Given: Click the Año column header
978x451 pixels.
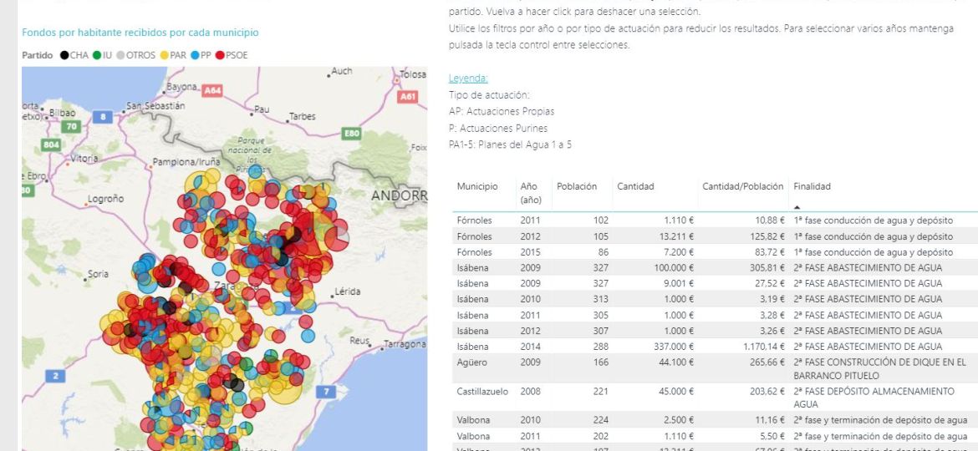Looking at the screenshot, I should (528, 186).
